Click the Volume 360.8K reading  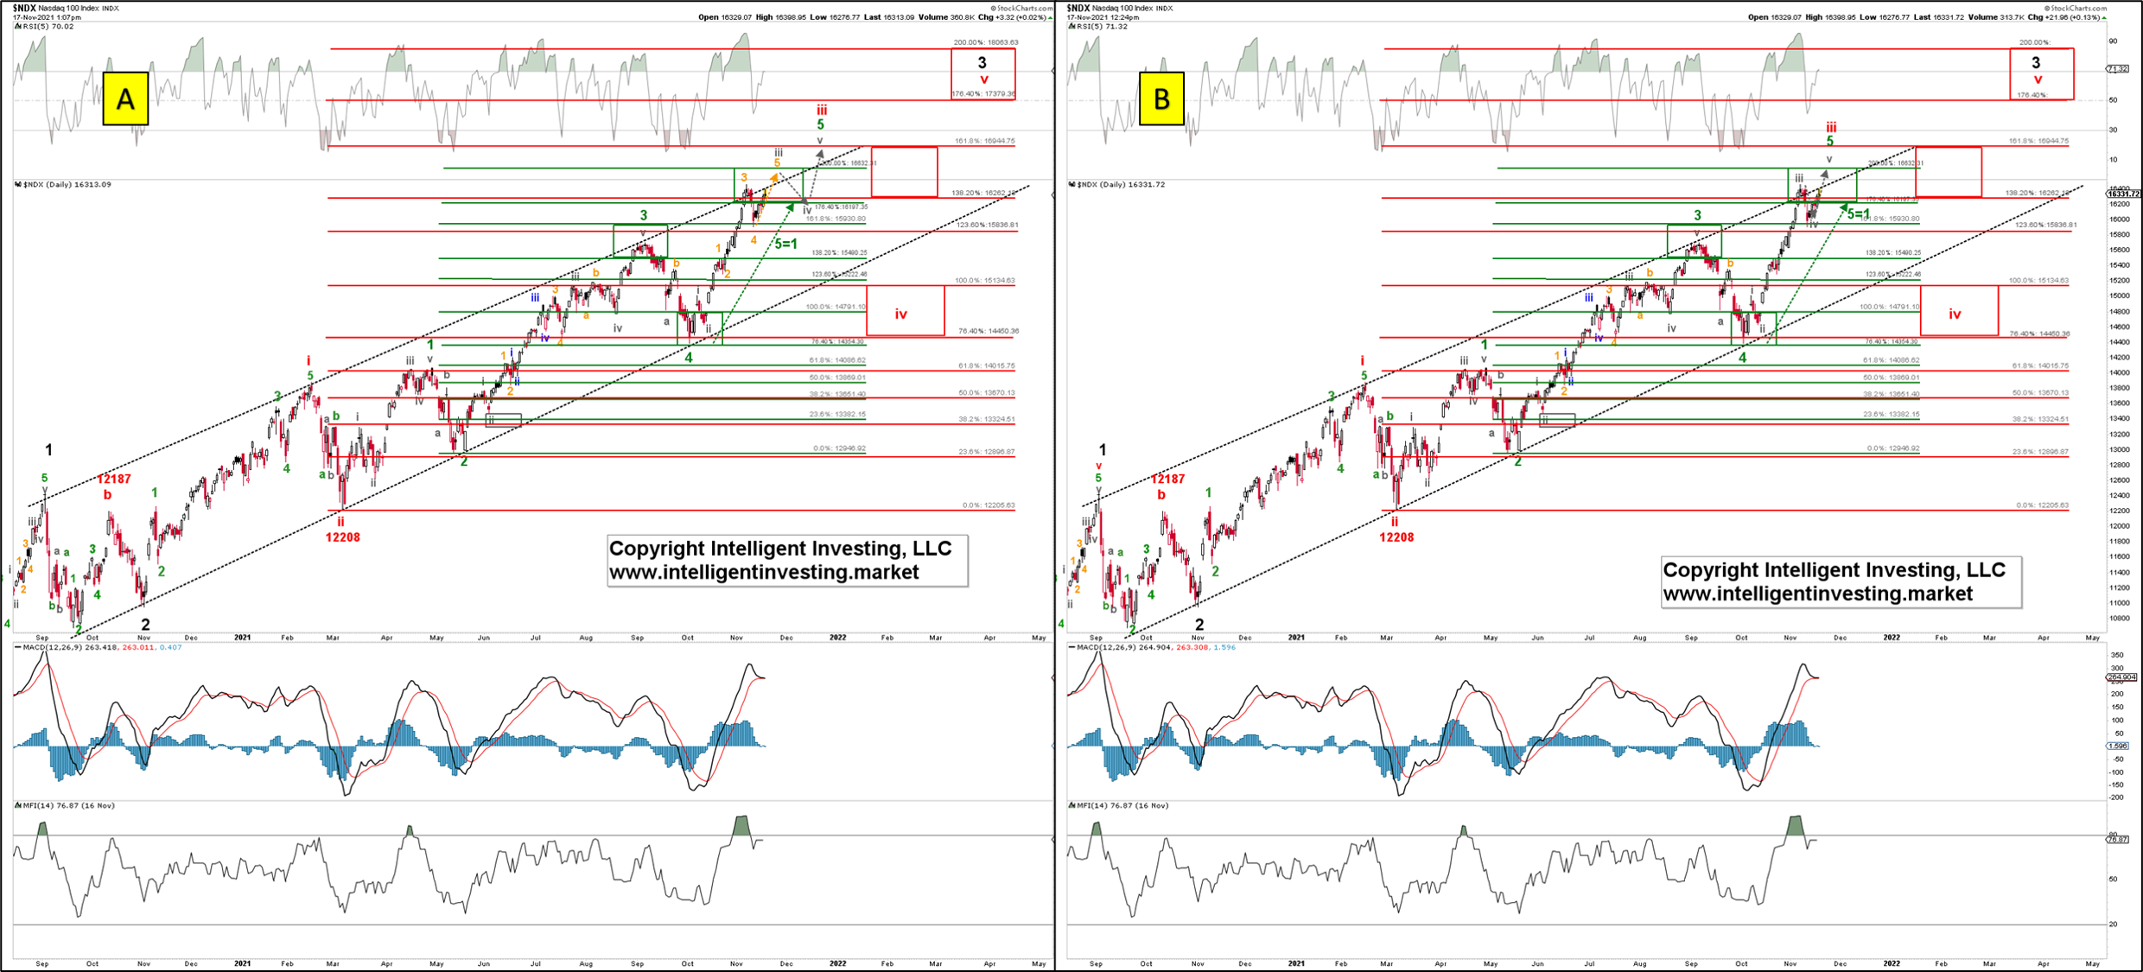[944, 17]
